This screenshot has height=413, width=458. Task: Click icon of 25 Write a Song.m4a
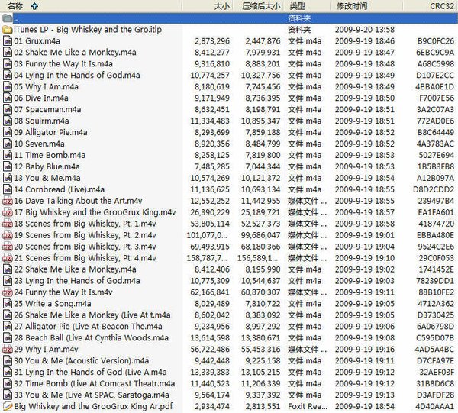pyautogui.click(x=8, y=304)
